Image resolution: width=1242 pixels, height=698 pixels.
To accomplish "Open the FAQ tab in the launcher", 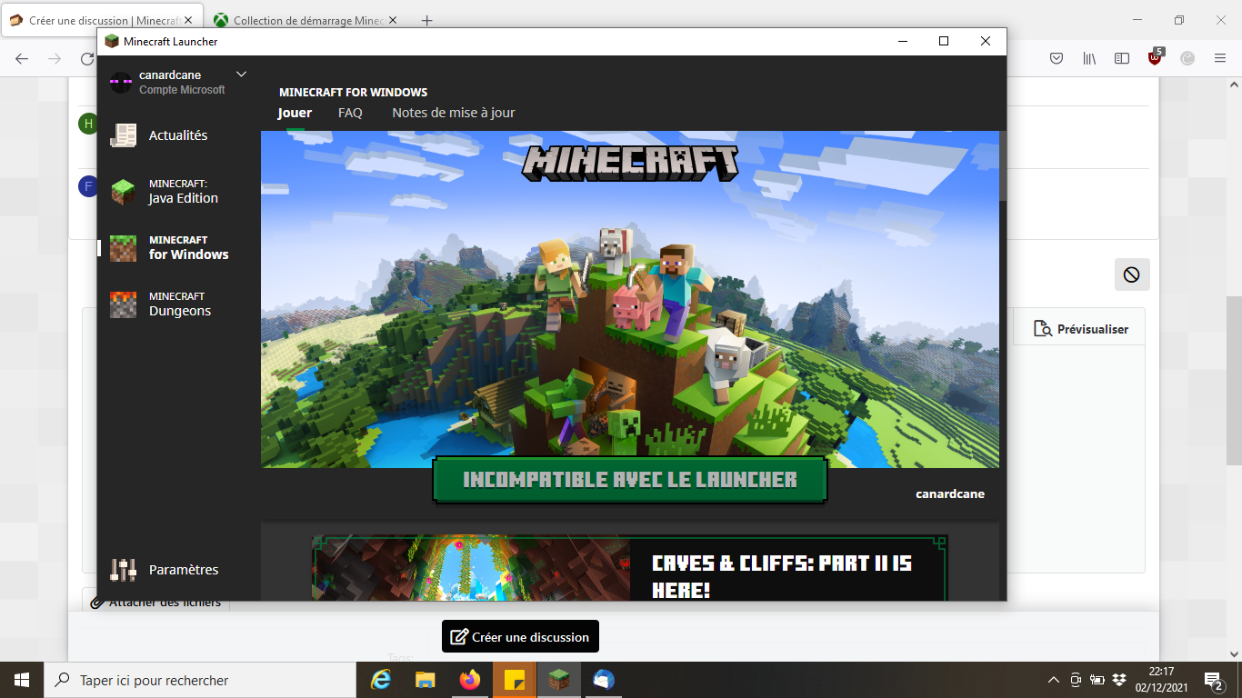I will pyautogui.click(x=350, y=113).
